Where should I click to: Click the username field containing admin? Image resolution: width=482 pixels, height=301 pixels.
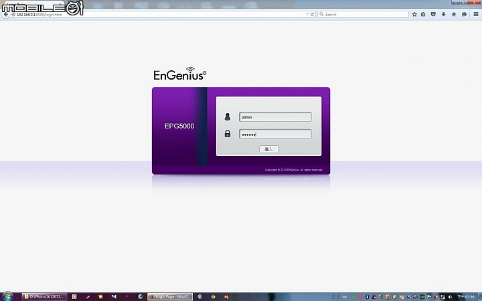pos(275,117)
